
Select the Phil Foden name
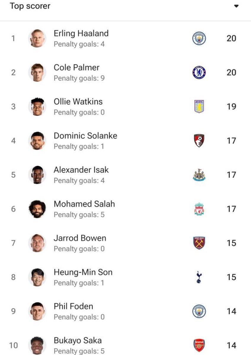[73, 306]
